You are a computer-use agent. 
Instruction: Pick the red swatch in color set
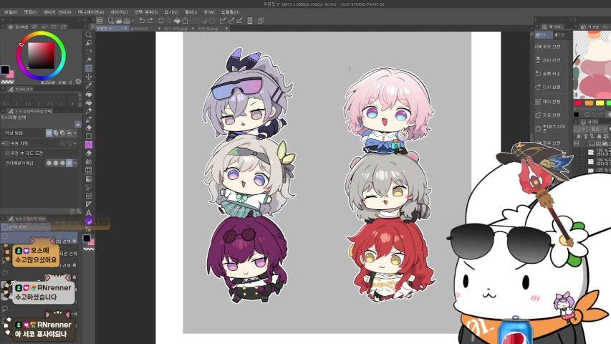(578, 103)
